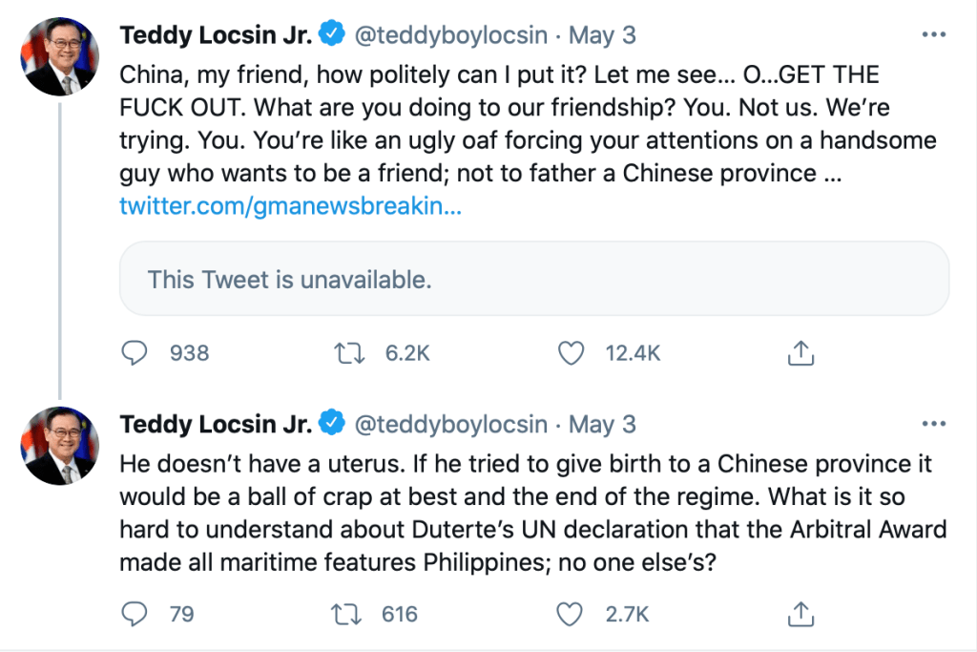This screenshot has width=977, height=652.
Task: Open more options menu on first tweet
Action: click(x=932, y=35)
